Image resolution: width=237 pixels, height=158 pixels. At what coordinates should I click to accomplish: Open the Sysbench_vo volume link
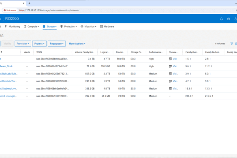point(9,88)
